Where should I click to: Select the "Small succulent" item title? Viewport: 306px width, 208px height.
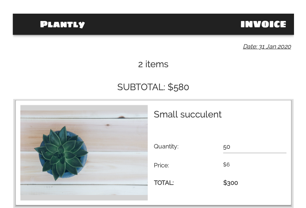[x=188, y=114]
